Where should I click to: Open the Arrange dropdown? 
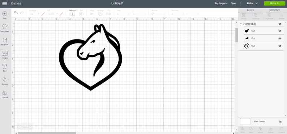point(100,14)
